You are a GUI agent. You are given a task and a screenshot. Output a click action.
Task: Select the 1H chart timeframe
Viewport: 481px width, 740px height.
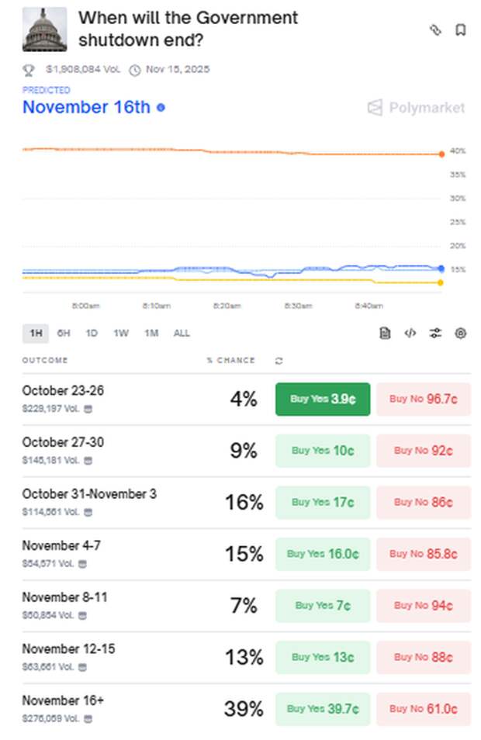(36, 334)
